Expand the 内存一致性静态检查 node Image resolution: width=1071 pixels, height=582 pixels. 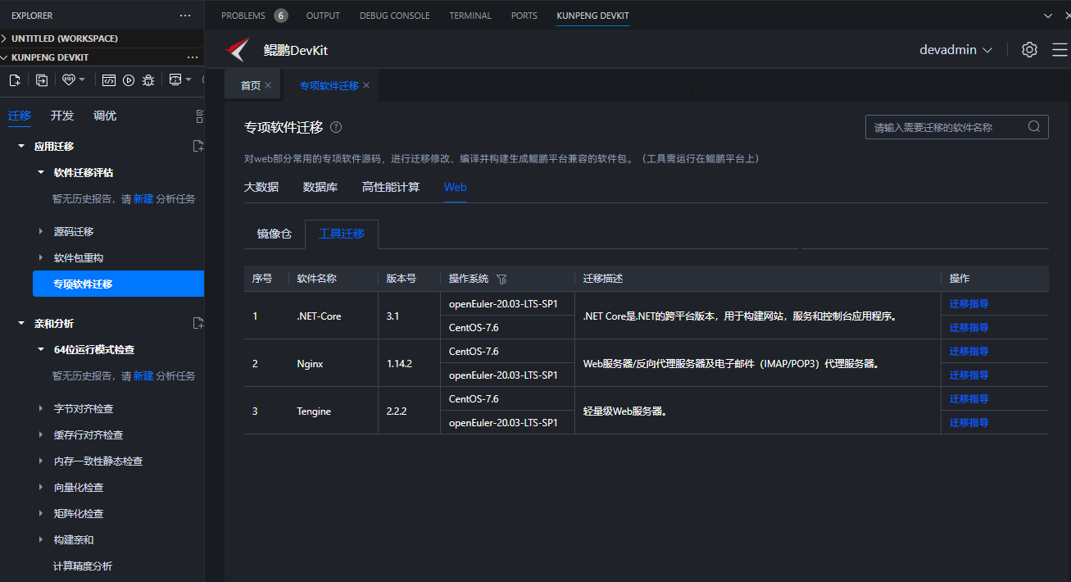[41, 461]
